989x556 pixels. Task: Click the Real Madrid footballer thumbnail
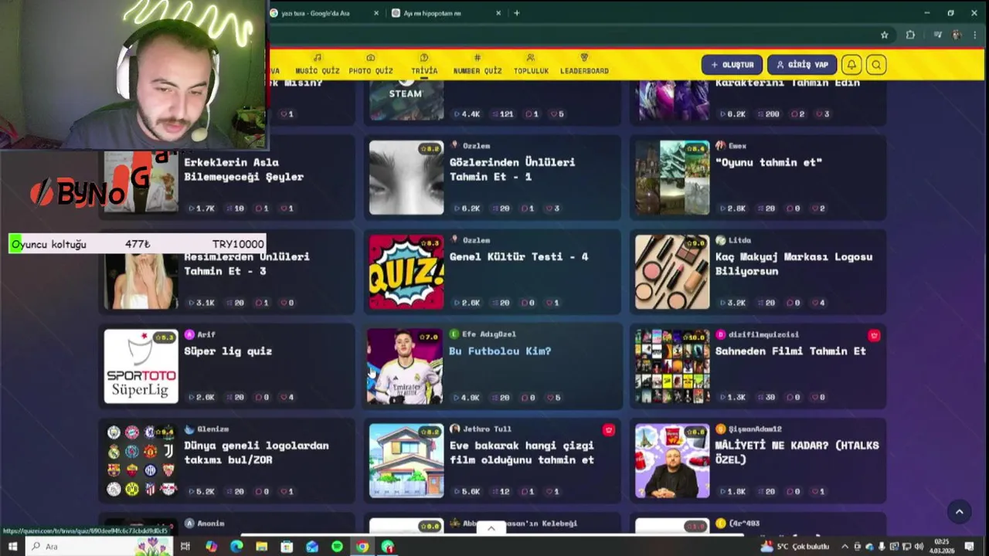(406, 366)
